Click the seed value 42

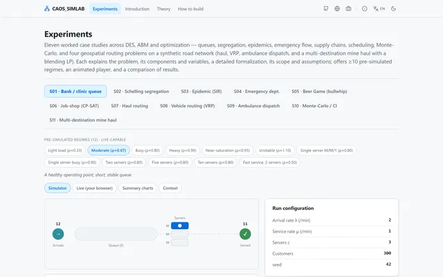[x=388, y=264]
